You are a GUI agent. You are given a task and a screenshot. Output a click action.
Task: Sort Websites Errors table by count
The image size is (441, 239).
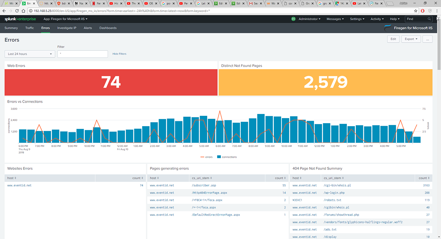coord(137,178)
